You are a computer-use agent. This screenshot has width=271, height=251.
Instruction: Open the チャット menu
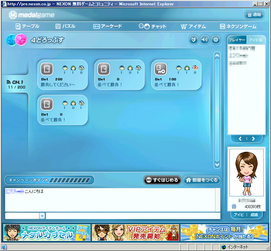(x=153, y=26)
